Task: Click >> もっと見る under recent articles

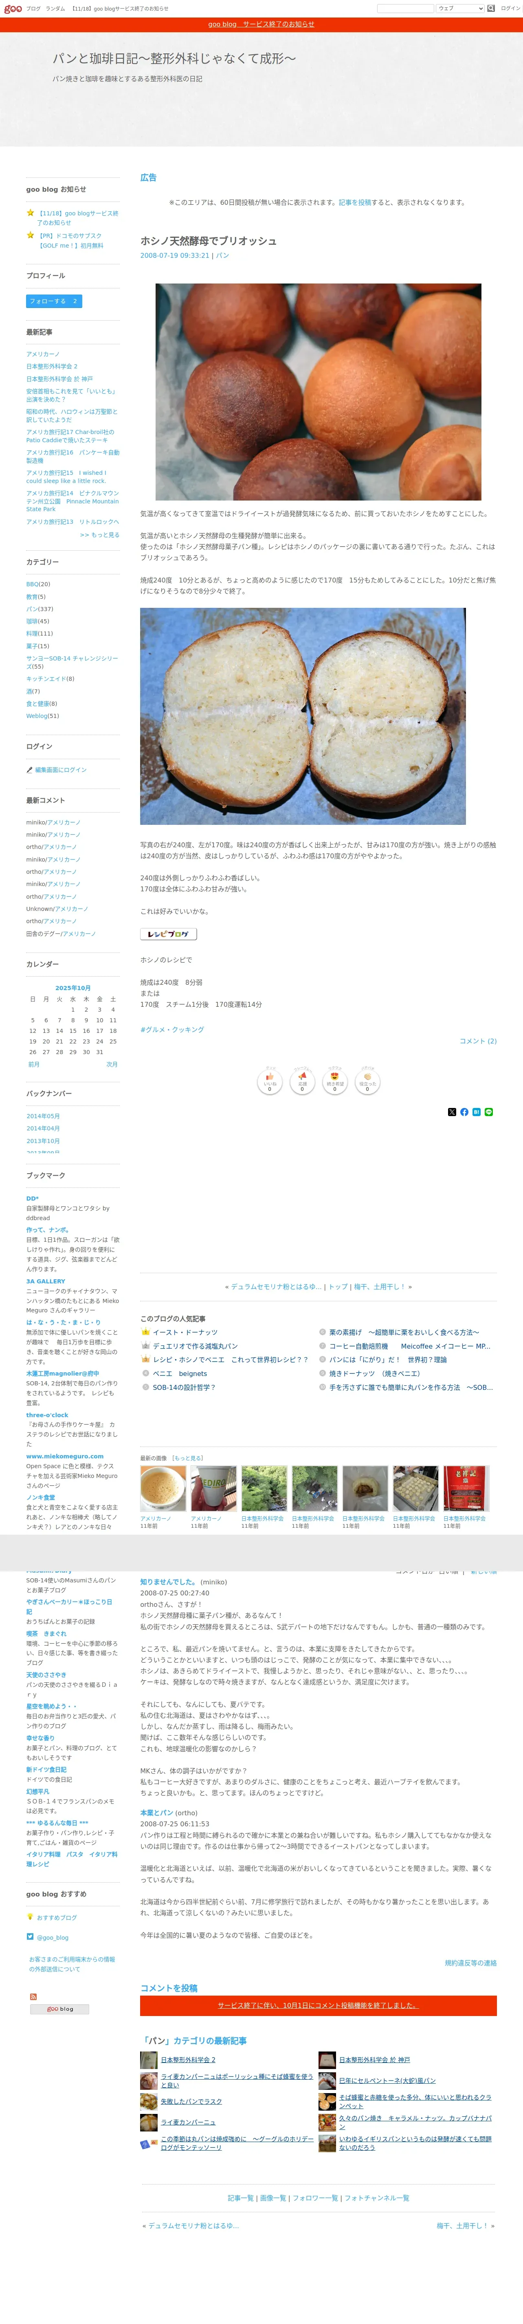Action: tap(99, 534)
